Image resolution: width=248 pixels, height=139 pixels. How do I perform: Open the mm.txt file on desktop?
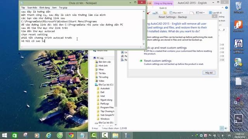coord(238,83)
